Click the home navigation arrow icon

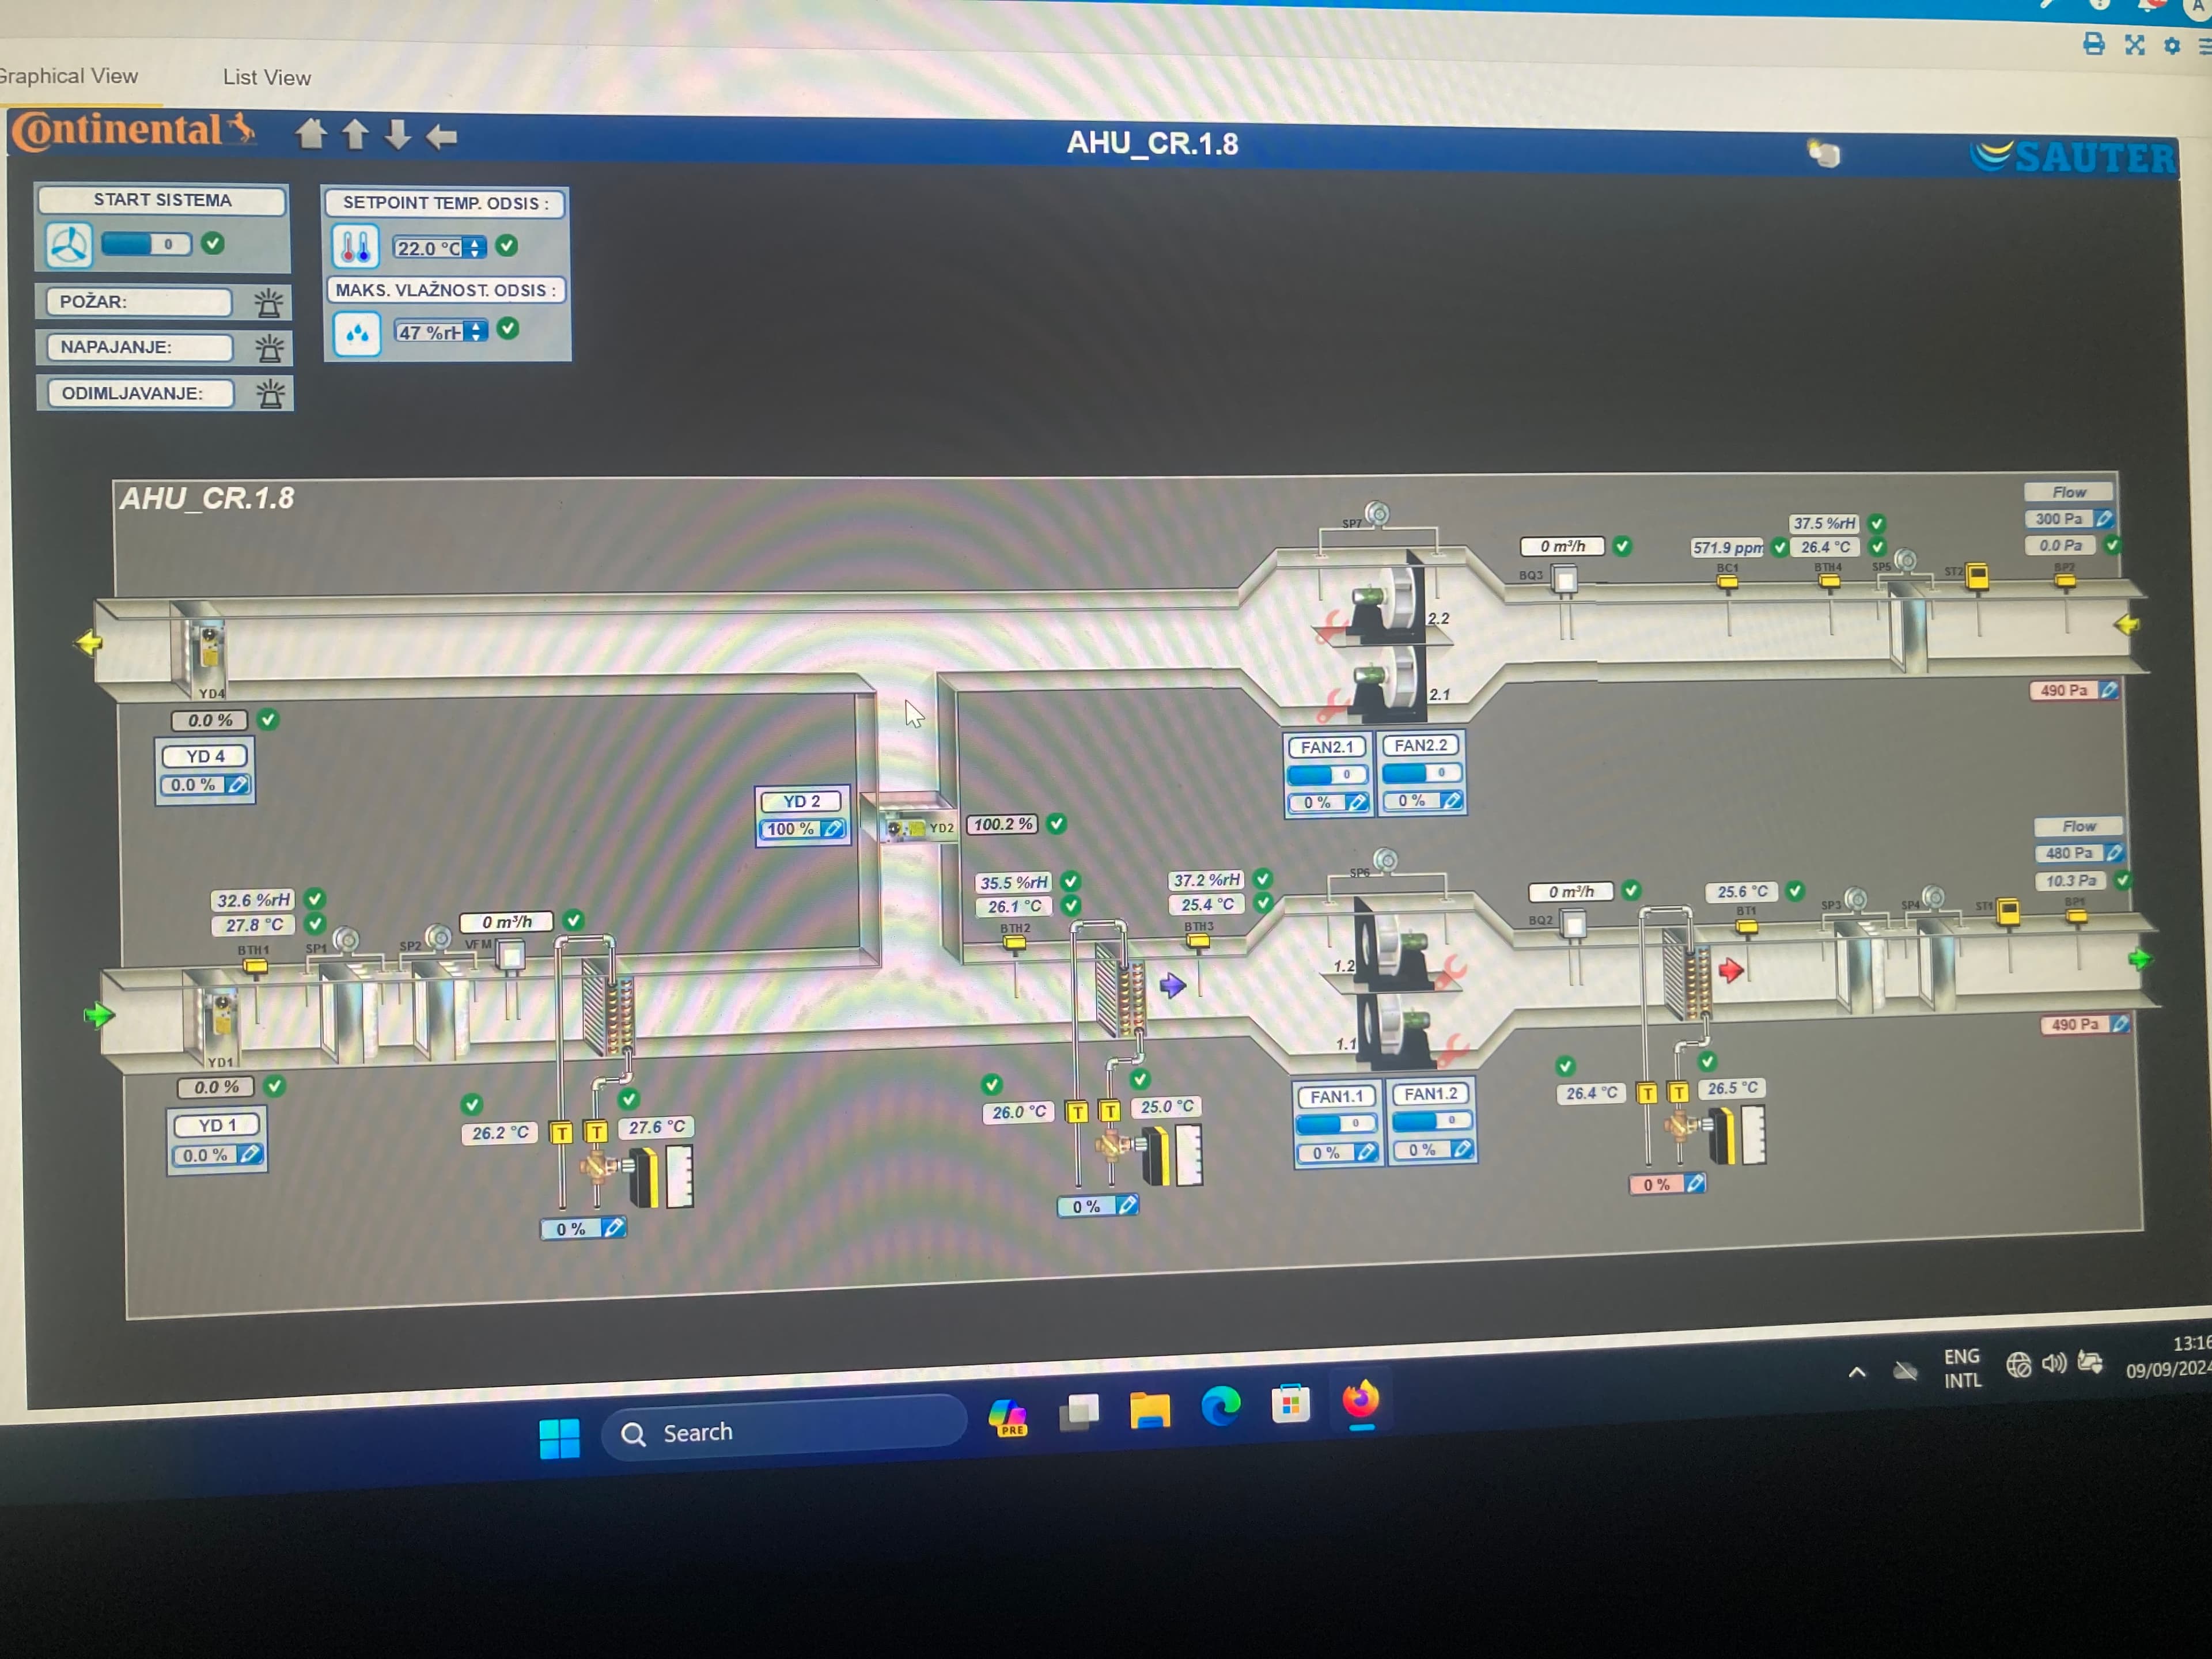[311, 133]
